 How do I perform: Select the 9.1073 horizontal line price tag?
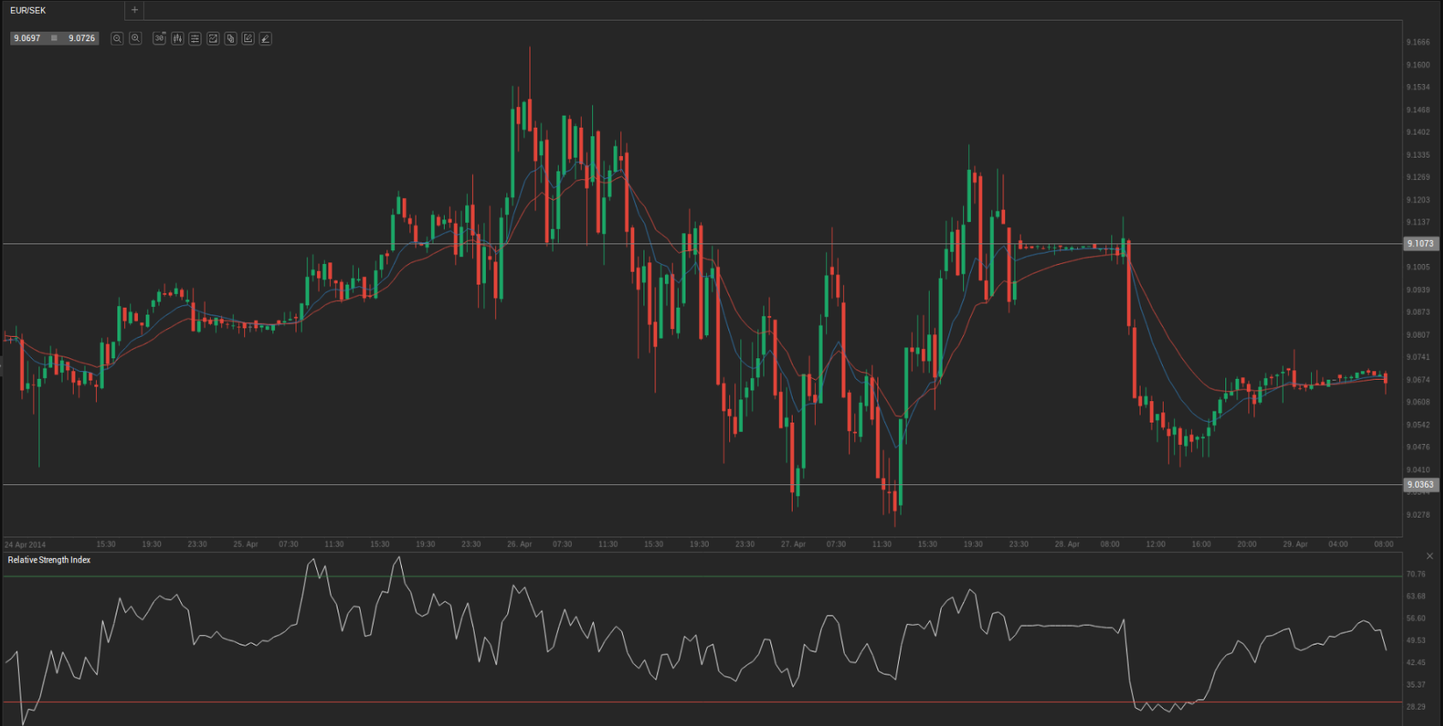point(1420,244)
